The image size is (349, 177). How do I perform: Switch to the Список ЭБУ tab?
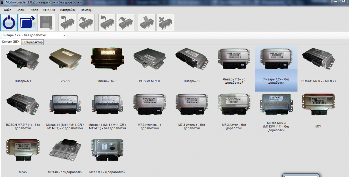click(x=11, y=42)
